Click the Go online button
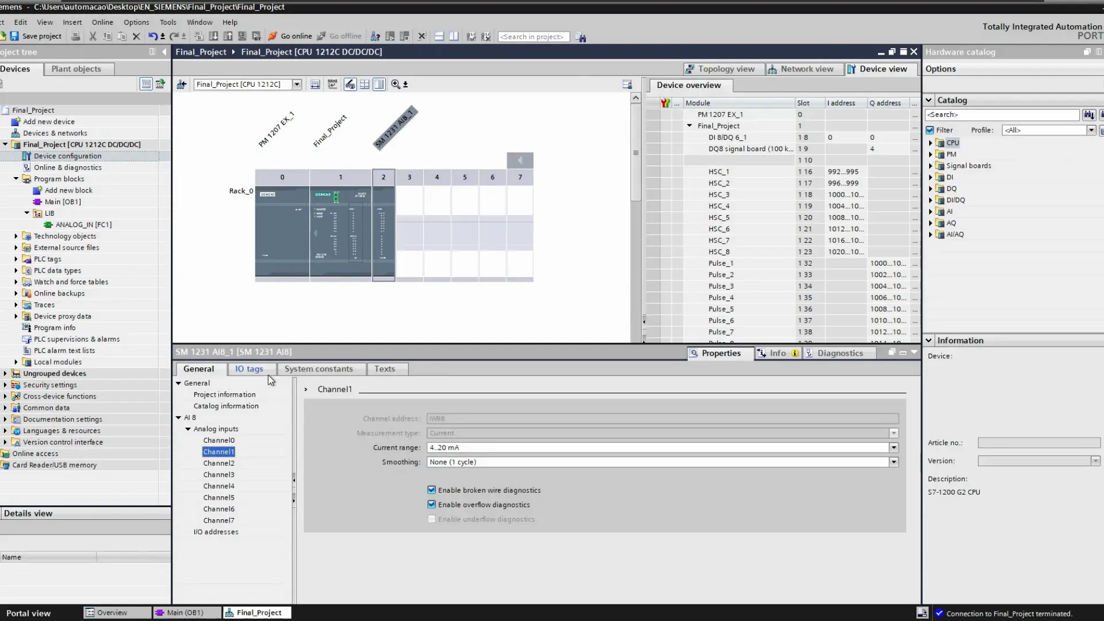 (x=290, y=36)
